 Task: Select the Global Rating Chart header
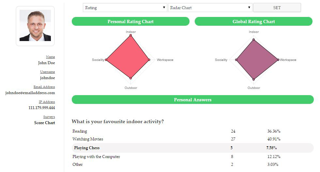[253, 21]
